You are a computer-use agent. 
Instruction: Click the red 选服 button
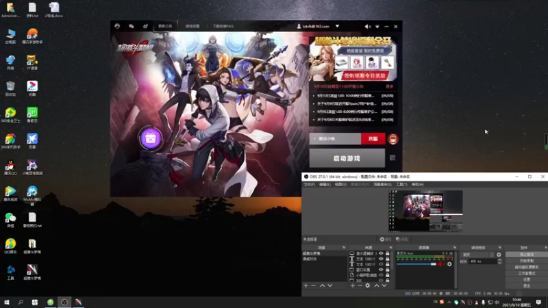pos(373,139)
